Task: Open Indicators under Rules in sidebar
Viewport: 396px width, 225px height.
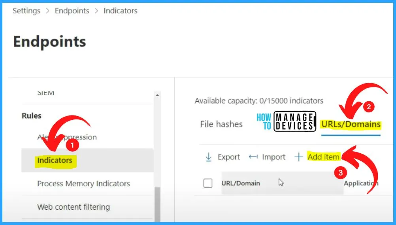Action: [x=87, y=160]
